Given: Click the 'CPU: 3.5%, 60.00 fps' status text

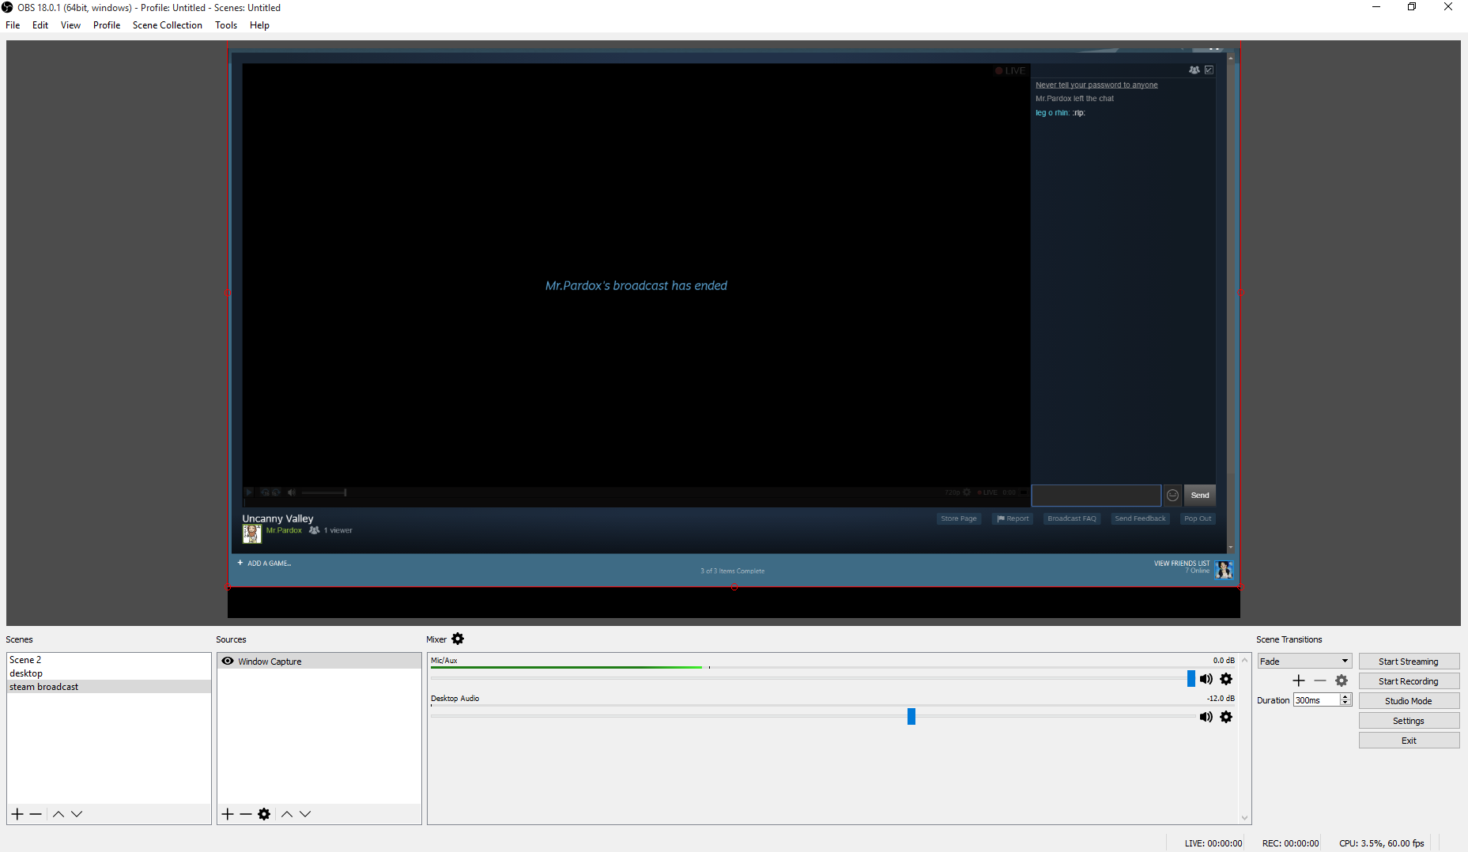Looking at the screenshot, I should click(1382, 843).
